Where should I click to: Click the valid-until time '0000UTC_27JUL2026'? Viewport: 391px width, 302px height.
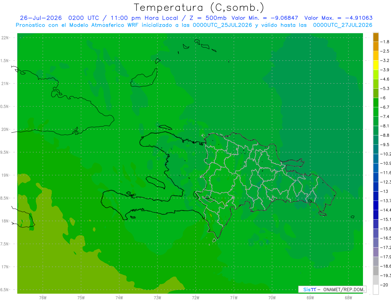342,25
